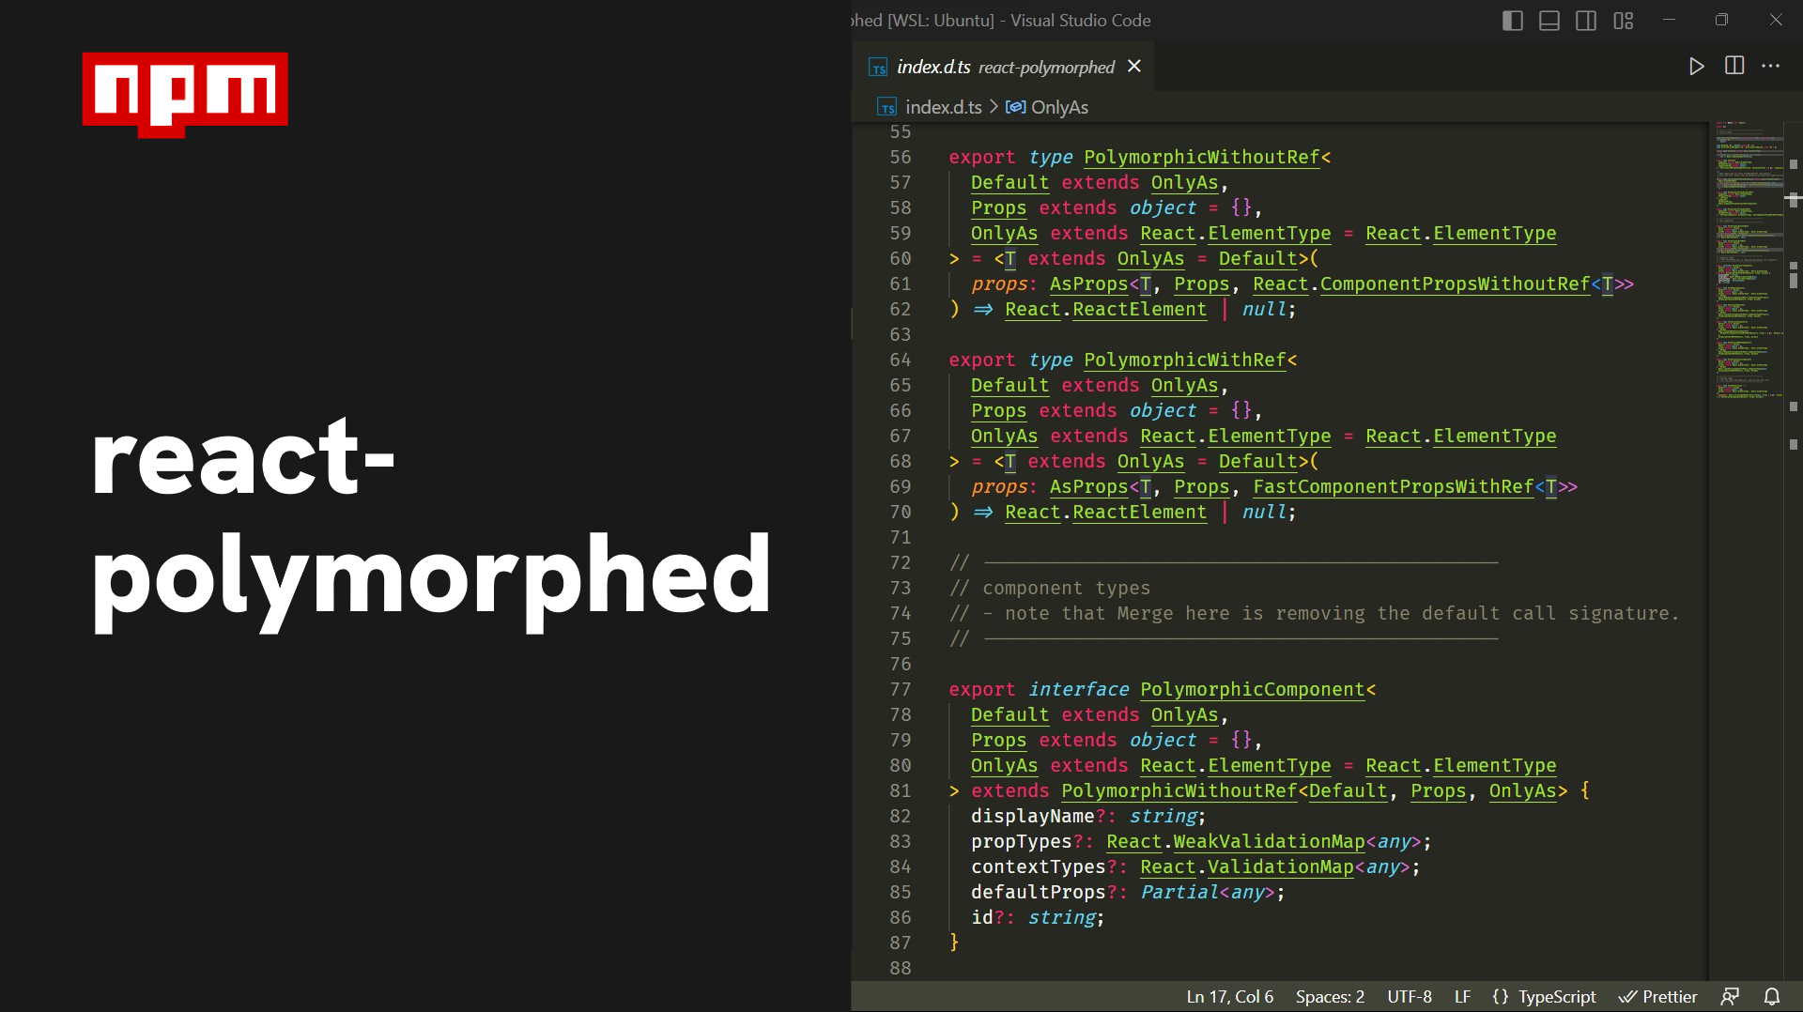The width and height of the screenshot is (1803, 1012).
Task: Toggle the secondary sidebar visibility
Action: point(1586,20)
